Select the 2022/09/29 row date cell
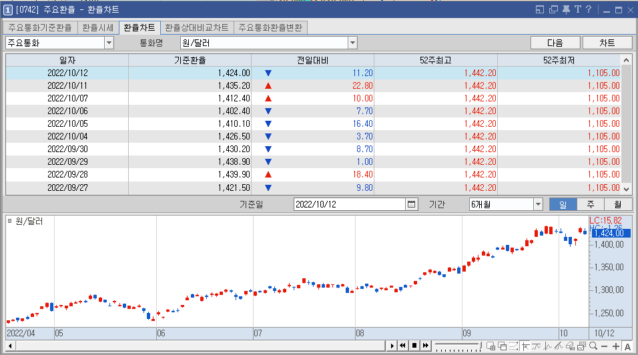The width and height of the screenshot is (638, 355). pos(67,161)
